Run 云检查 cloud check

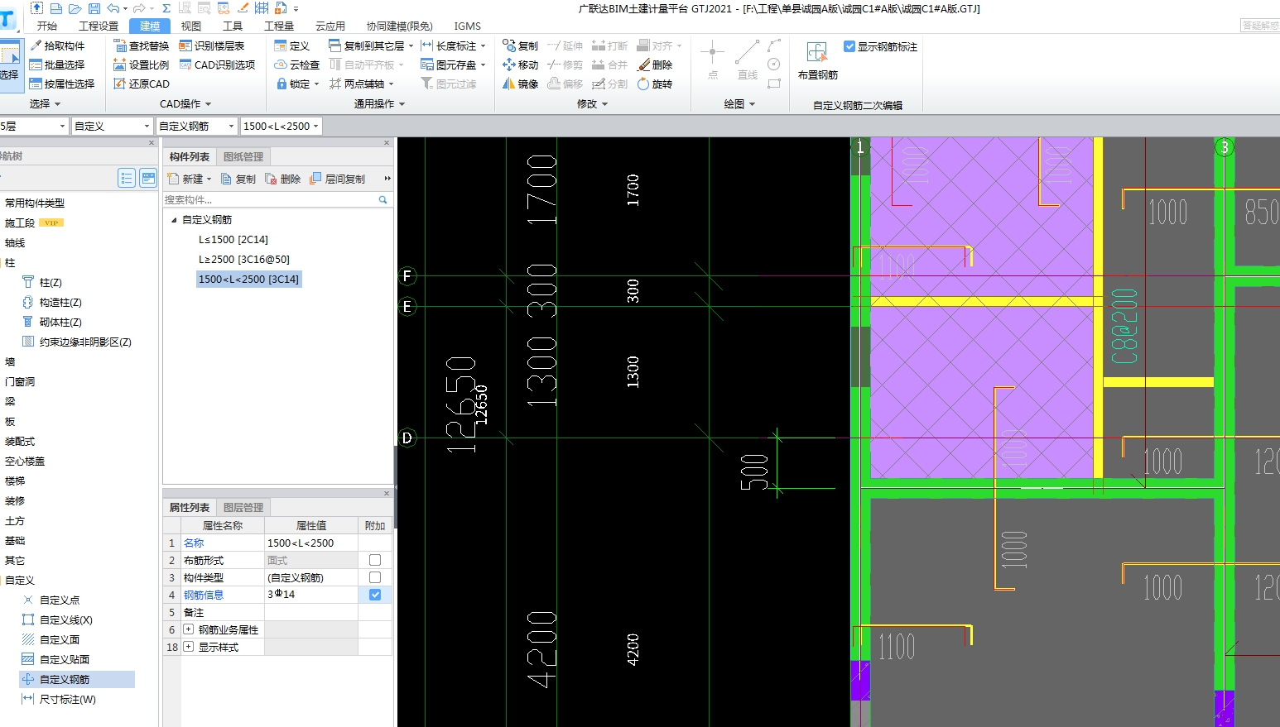[x=296, y=65]
